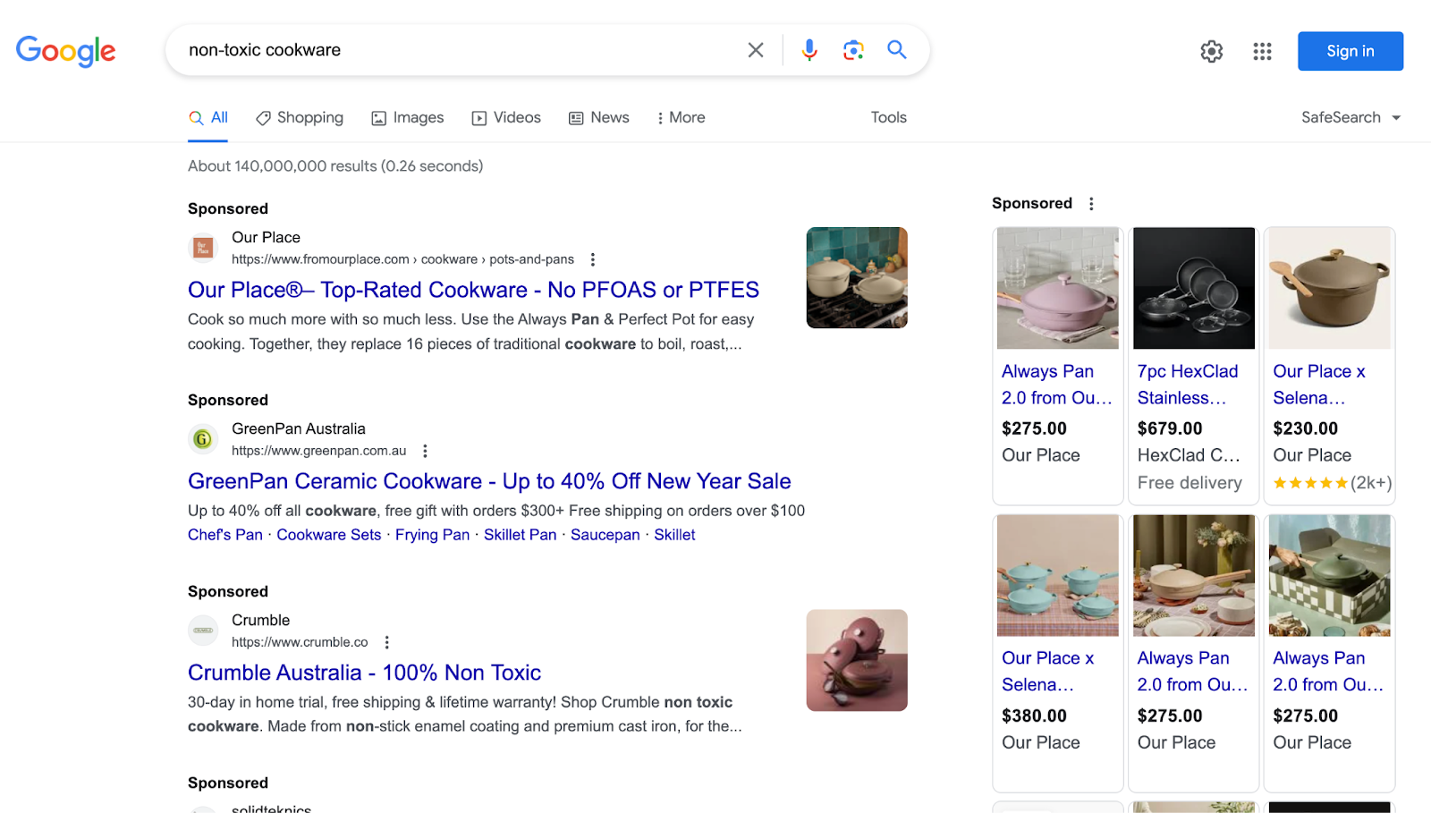Open Our Place x Selena $230 image
This screenshot has height=813, width=1431.
click(x=1330, y=288)
